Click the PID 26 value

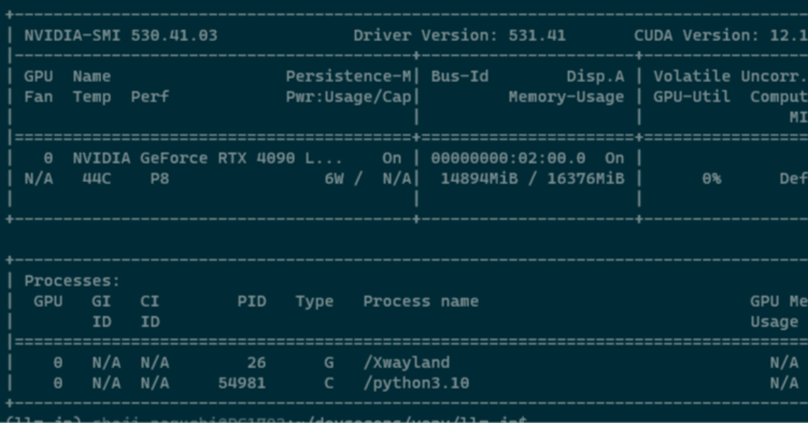tap(258, 362)
